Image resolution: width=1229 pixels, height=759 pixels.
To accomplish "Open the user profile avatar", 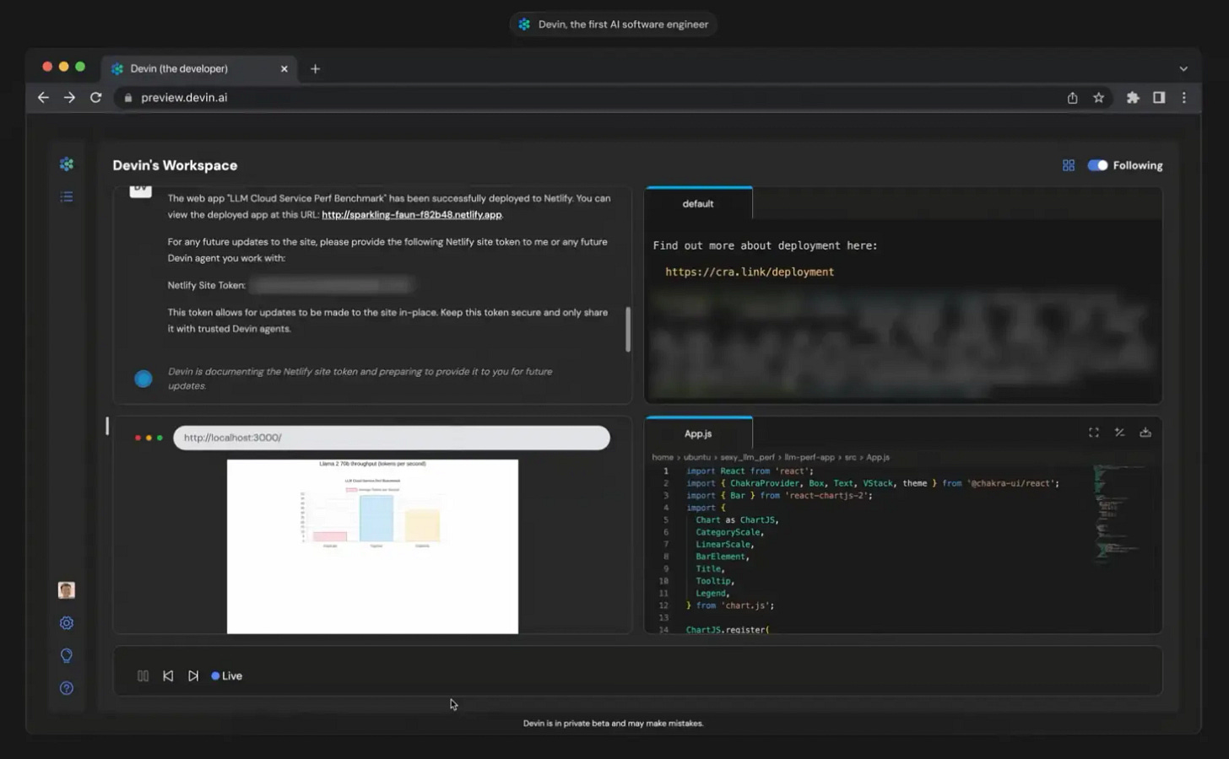I will click(x=67, y=590).
